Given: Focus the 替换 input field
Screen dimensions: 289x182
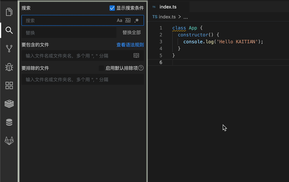Looking at the screenshot, I should [69, 33].
